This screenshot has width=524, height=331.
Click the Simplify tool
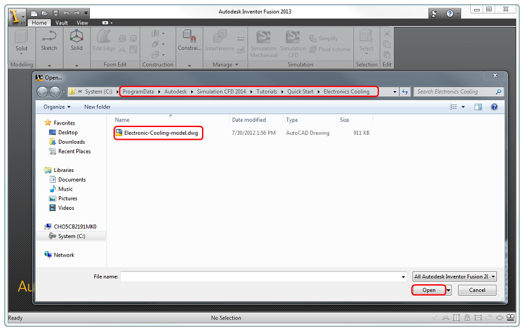click(323, 38)
